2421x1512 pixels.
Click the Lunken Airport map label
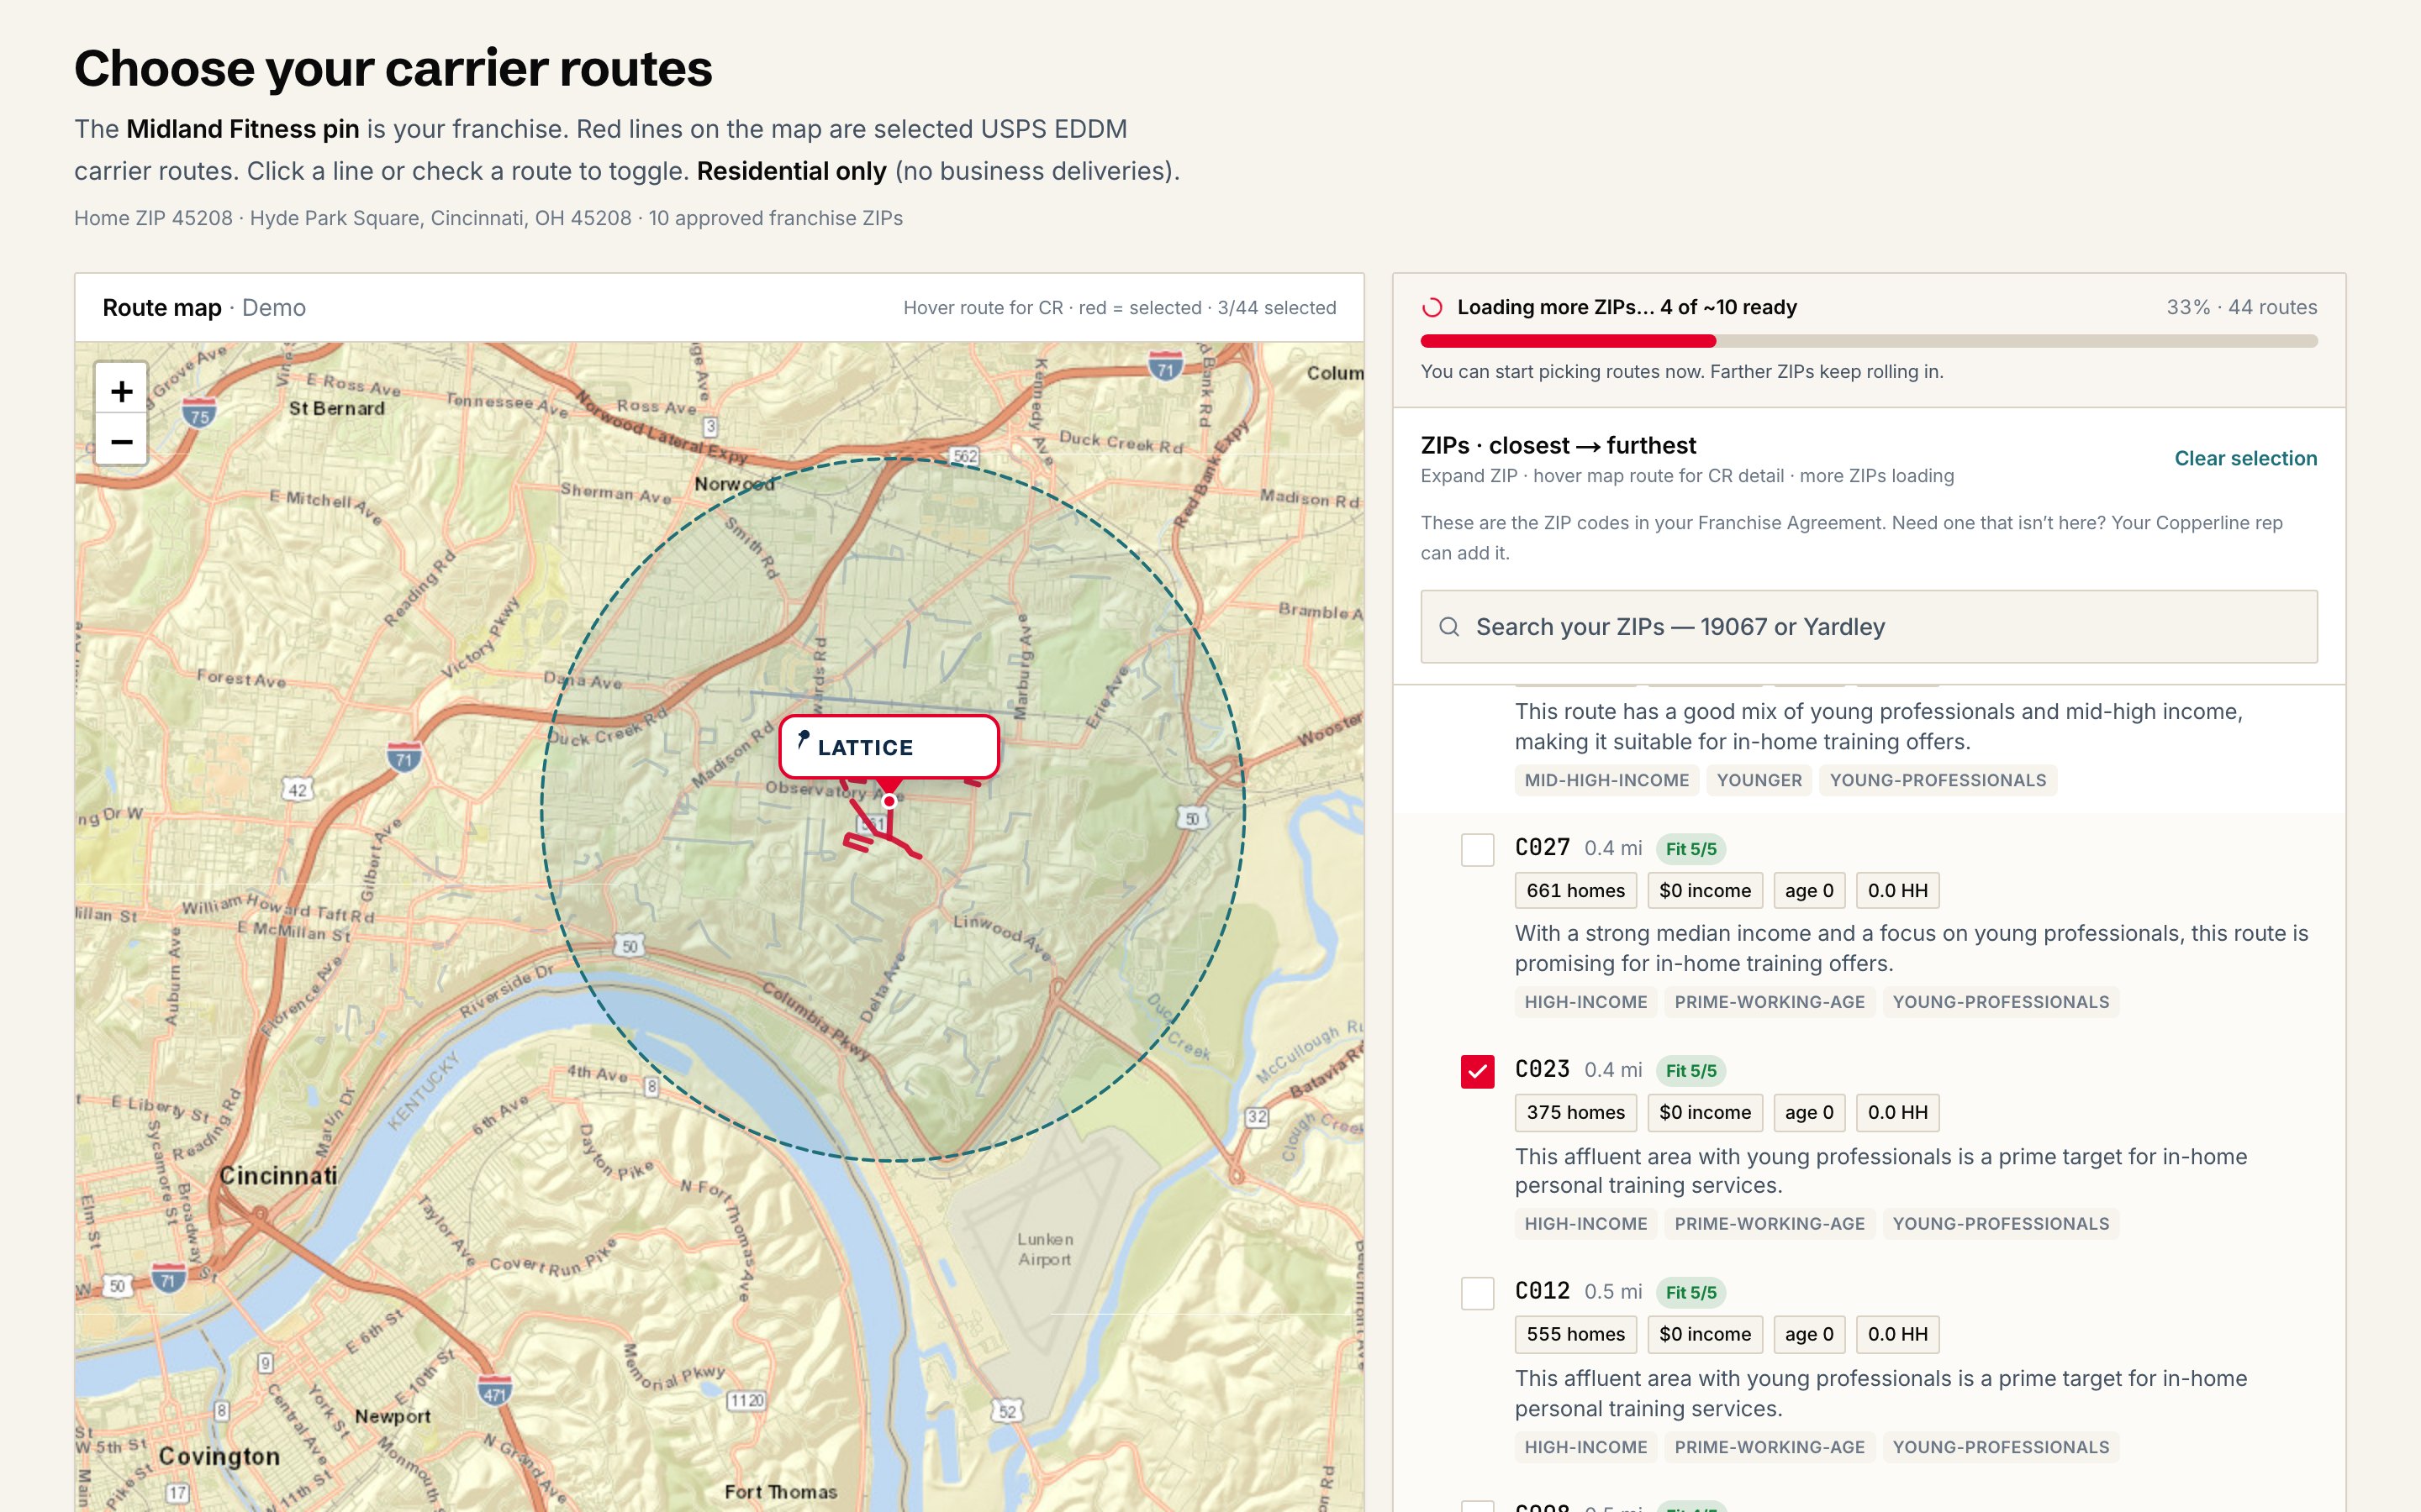coord(1044,1249)
